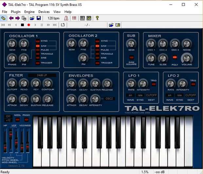The width and height of the screenshot is (203, 174).
Task: Enable the TRIANGLE waveform on Oscillator 2
Action: 97,54
